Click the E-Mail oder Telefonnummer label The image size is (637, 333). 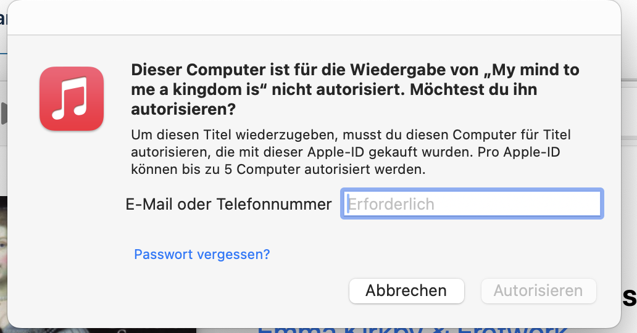[229, 204]
